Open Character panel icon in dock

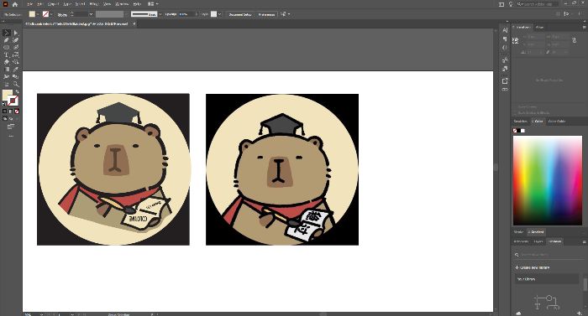click(x=505, y=30)
